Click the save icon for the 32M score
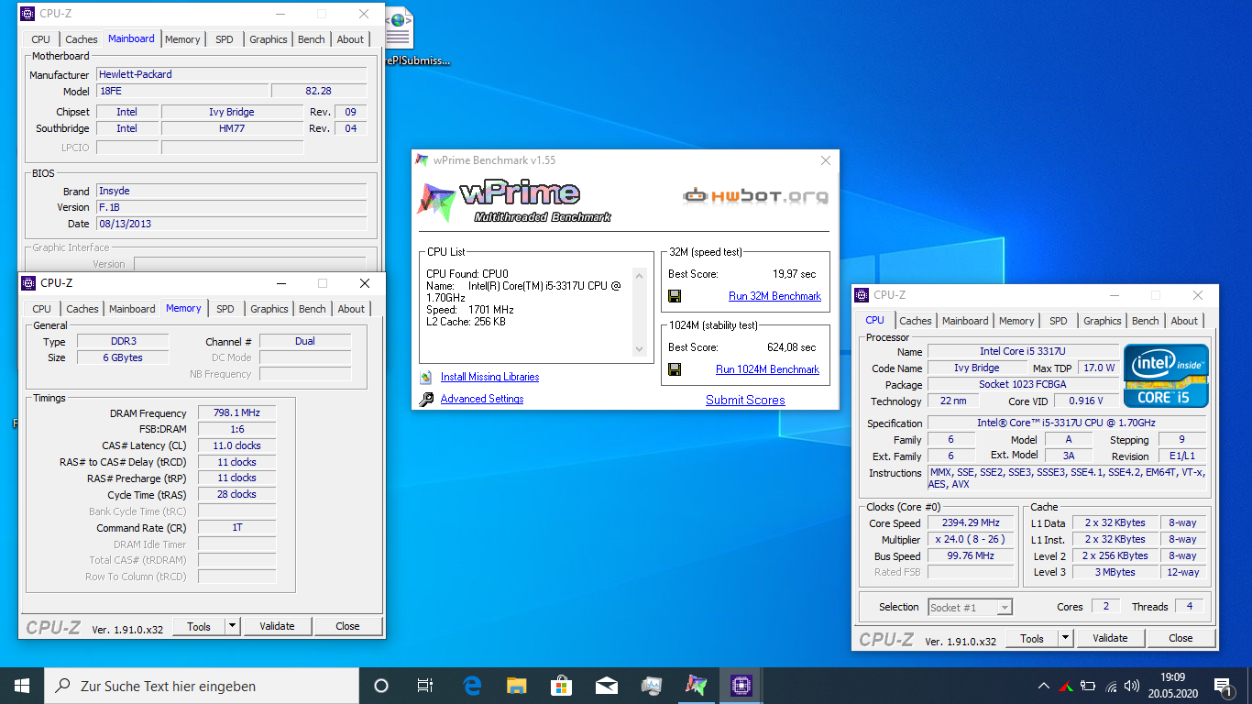 (675, 296)
